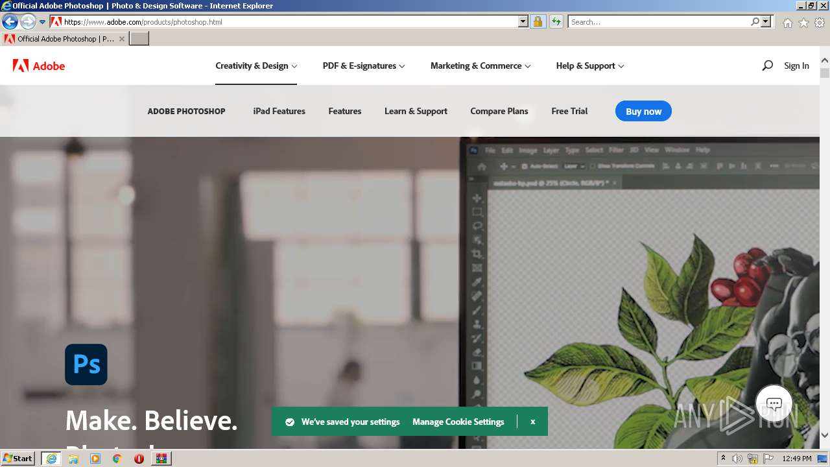830x467 pixels.
Task: Open Compare Plans
Action: pyautogui.click(x=499, y=111)
